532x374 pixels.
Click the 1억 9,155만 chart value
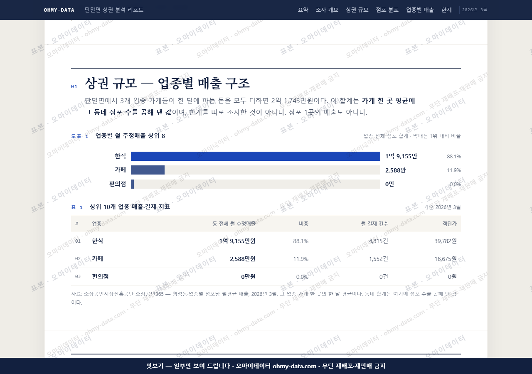(x=401, y=156)
